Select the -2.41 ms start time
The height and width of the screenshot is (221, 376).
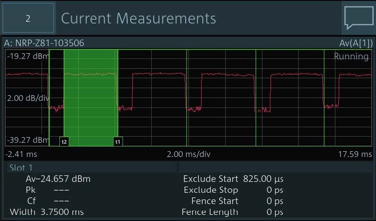pos(21,154)
